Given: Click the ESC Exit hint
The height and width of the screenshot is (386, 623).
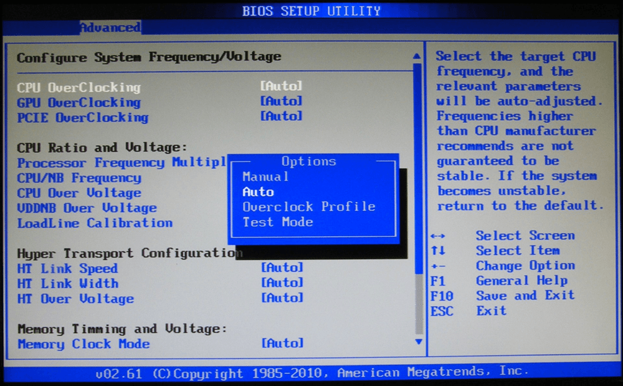Looking at the screenshot, I should [468, 311].
